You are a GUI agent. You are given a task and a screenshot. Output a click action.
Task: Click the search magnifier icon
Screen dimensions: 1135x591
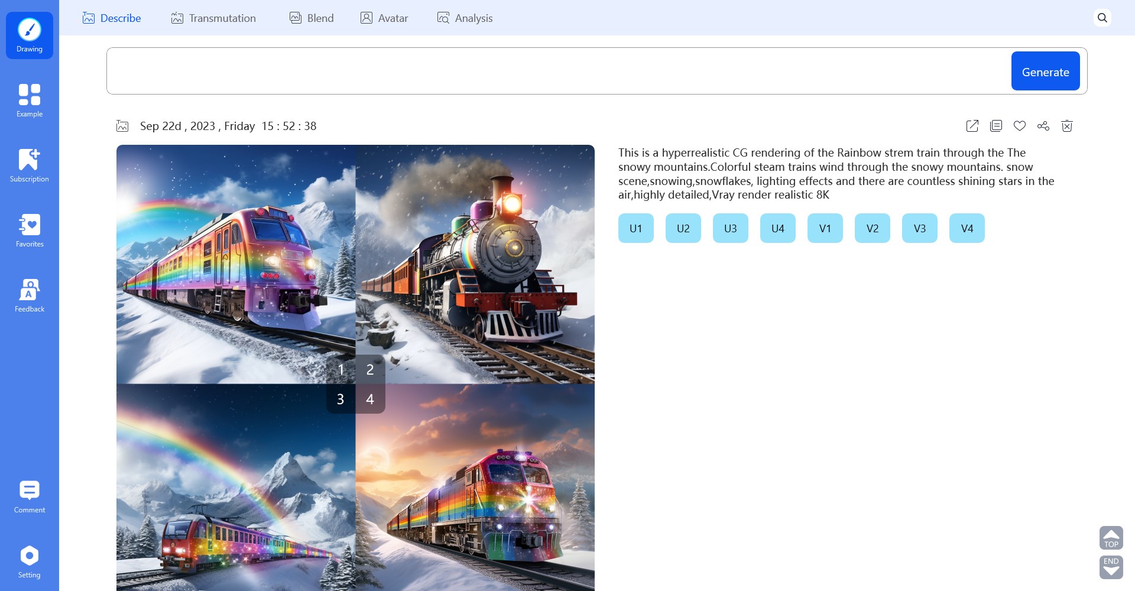click(x=1102, y=18)
